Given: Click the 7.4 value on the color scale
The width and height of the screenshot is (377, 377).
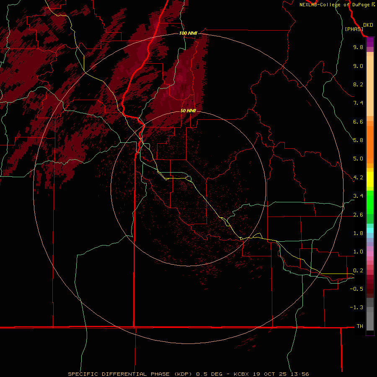Looking at the screenshot, I should (x=358, y=103).
